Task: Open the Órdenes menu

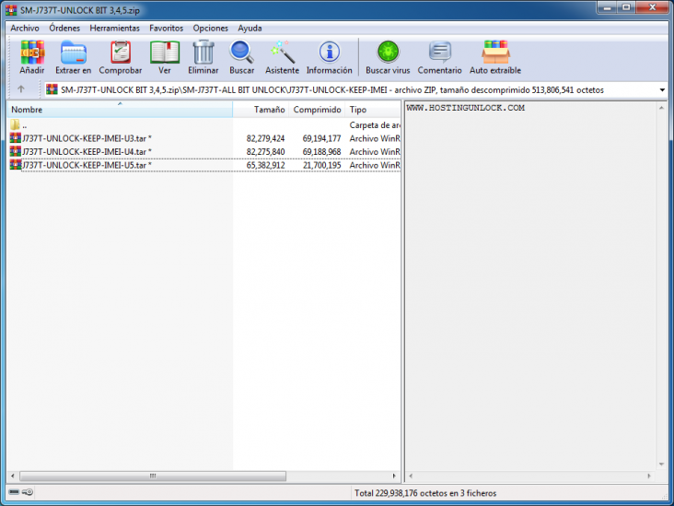Action: coord(64,29)
